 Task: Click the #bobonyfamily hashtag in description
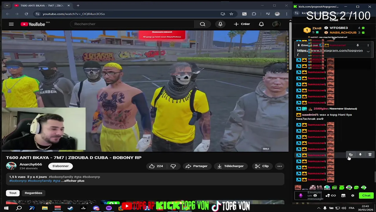61,177
